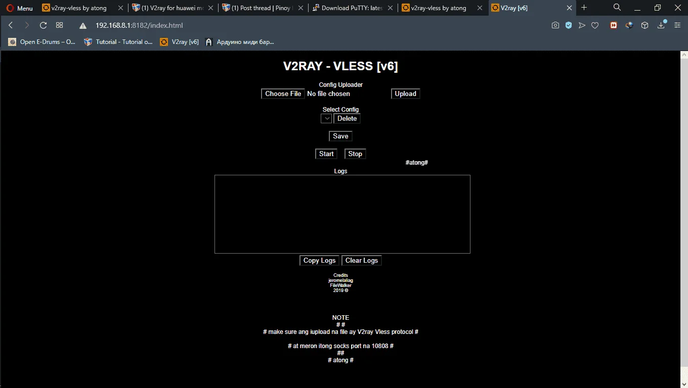The height and width of the screenshot is (388, 688).
Task: Click the V2ray Vless protocol note line
Action: point(340,332)
